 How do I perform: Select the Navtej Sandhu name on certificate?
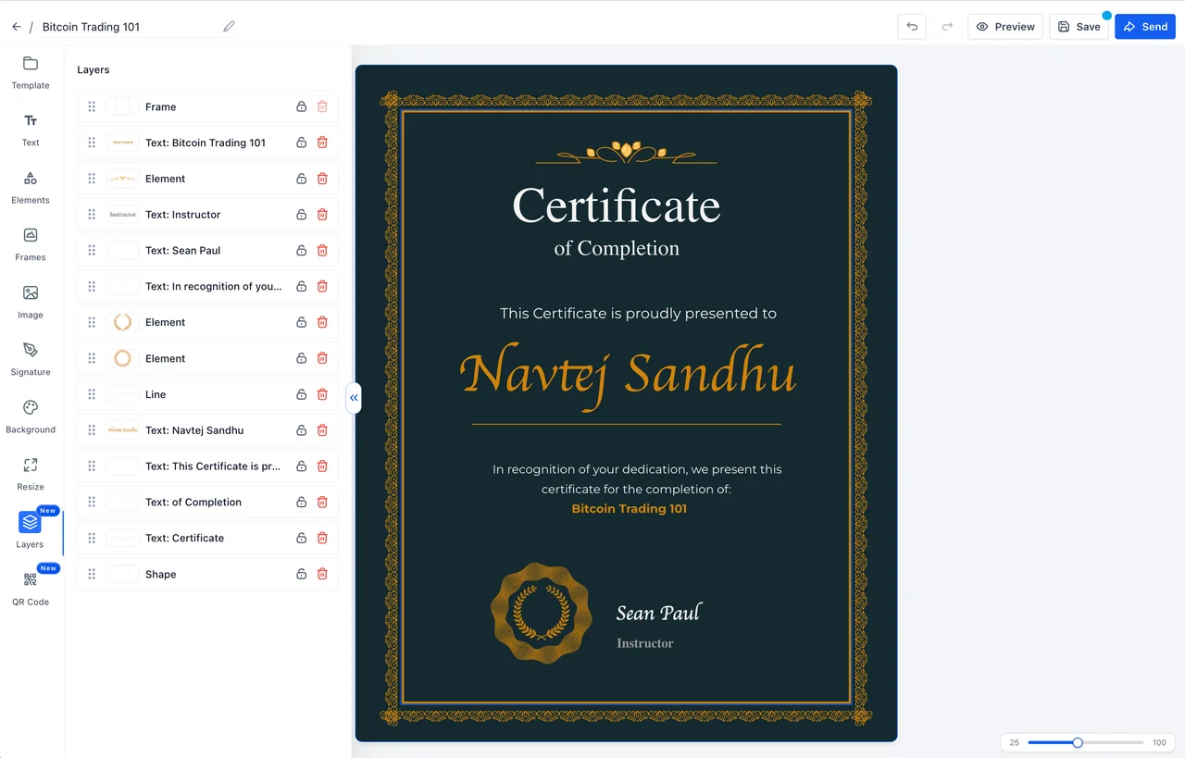(x=628, y=374)
